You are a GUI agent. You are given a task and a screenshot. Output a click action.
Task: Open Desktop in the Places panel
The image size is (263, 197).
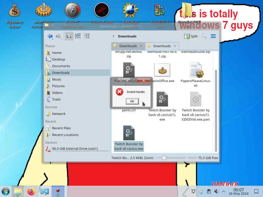[78, 59]
